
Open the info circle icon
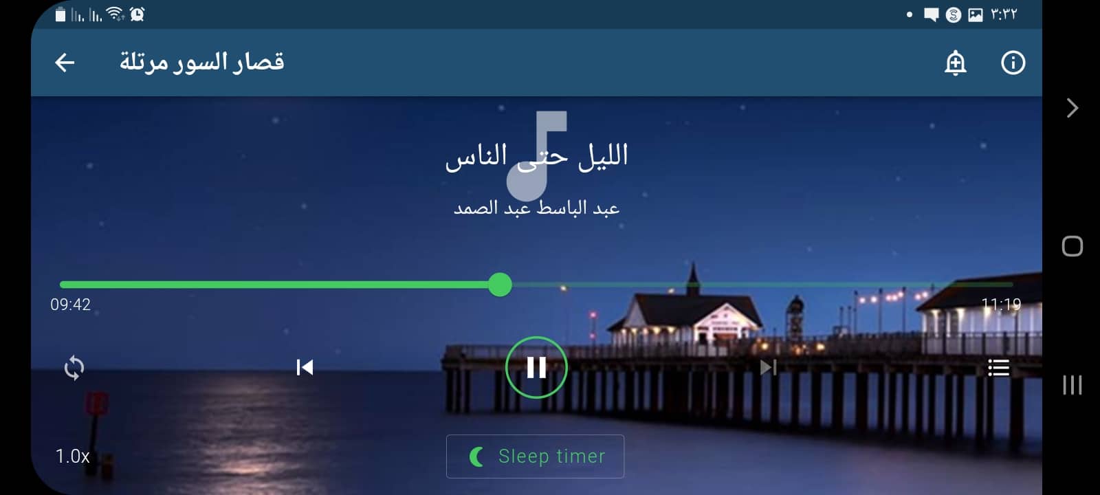(1013, 63)
